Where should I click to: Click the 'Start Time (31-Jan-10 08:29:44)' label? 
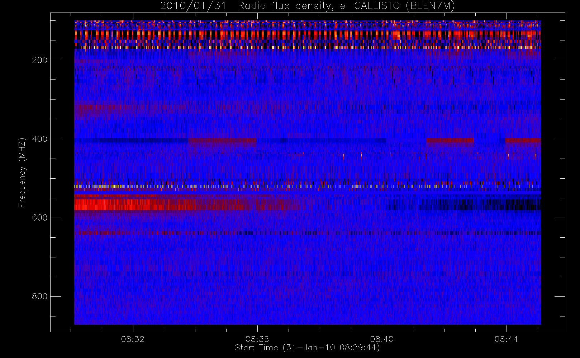[x=307, y=348]
